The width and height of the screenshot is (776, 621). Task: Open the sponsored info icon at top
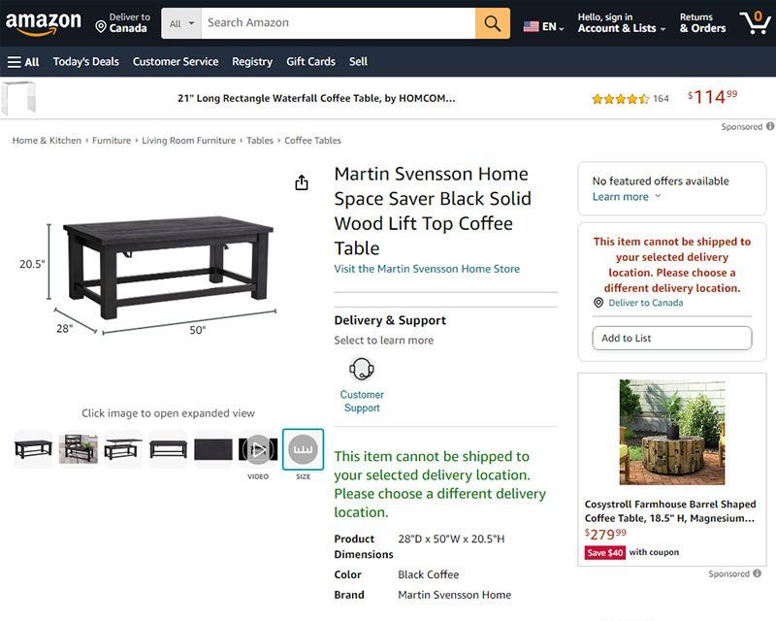[x=770, y=126]
